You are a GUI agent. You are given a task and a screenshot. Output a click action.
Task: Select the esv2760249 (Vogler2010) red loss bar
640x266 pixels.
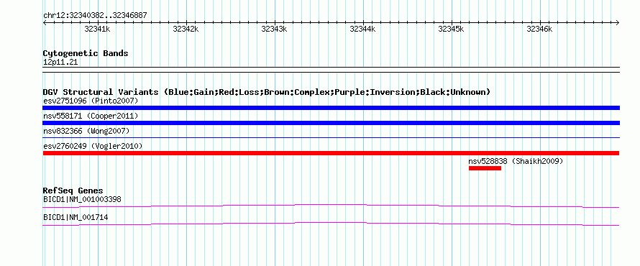331,153
